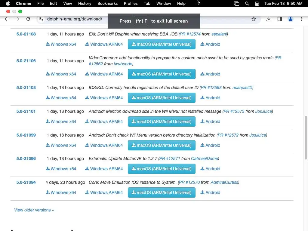Open PR #12573 link
The image size is (308, 231).
pos(234,111)
